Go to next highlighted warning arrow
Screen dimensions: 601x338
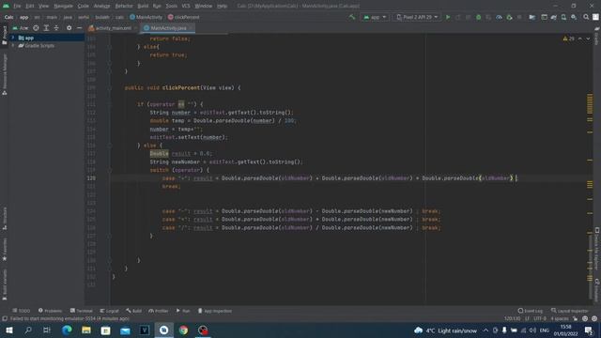(x=588, y=38)
